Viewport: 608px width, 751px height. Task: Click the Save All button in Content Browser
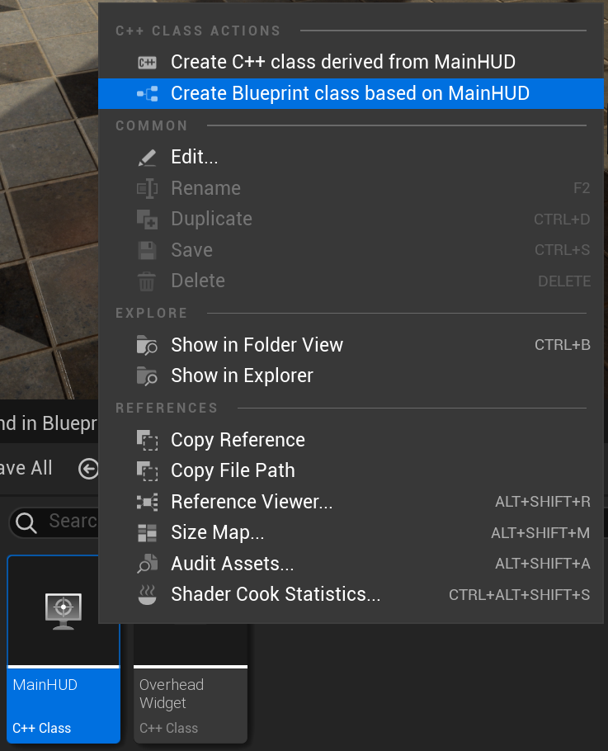click(x=26, y=468)
